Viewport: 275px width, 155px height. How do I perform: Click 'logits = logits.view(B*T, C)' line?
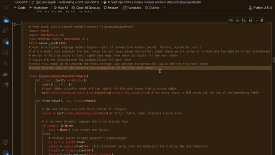click(72, 146)
